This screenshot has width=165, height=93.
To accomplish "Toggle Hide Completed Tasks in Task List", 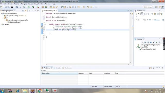I will tap(152, 14).
